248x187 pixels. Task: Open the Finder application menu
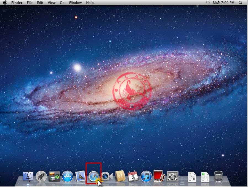(x=17, y=3)
